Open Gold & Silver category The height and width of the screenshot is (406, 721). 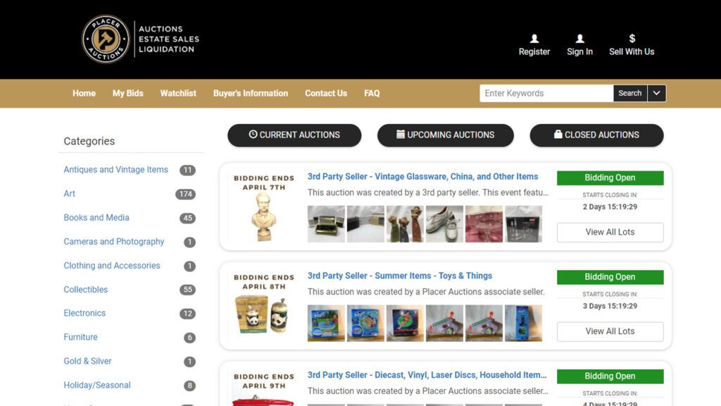pyautogui.click(x=87, y=361)
